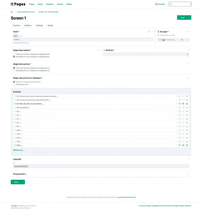
Task: Click the Adicionar link under Anúncios
Action: pos(19,150)
